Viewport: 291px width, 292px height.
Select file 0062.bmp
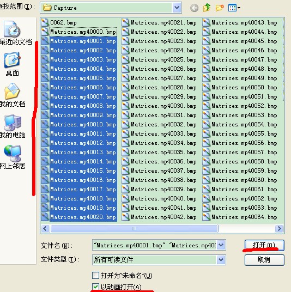click(x=63, y=22)
